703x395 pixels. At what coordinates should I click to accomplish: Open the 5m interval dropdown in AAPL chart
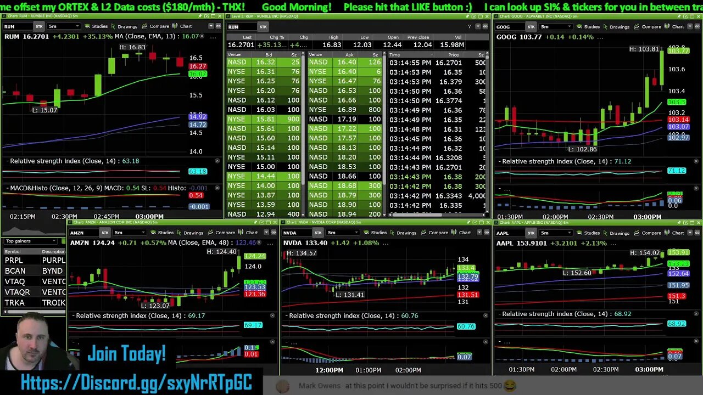(x=555, y=233)
